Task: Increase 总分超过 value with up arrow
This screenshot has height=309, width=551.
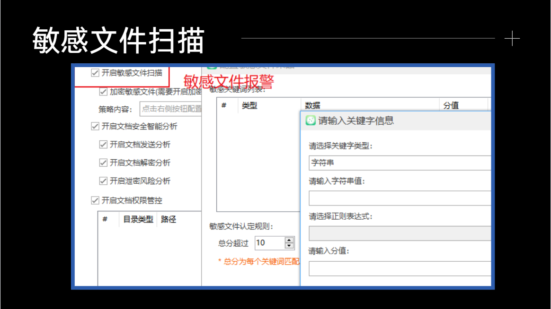Action: pyautogui.click(x=289, y=240)
